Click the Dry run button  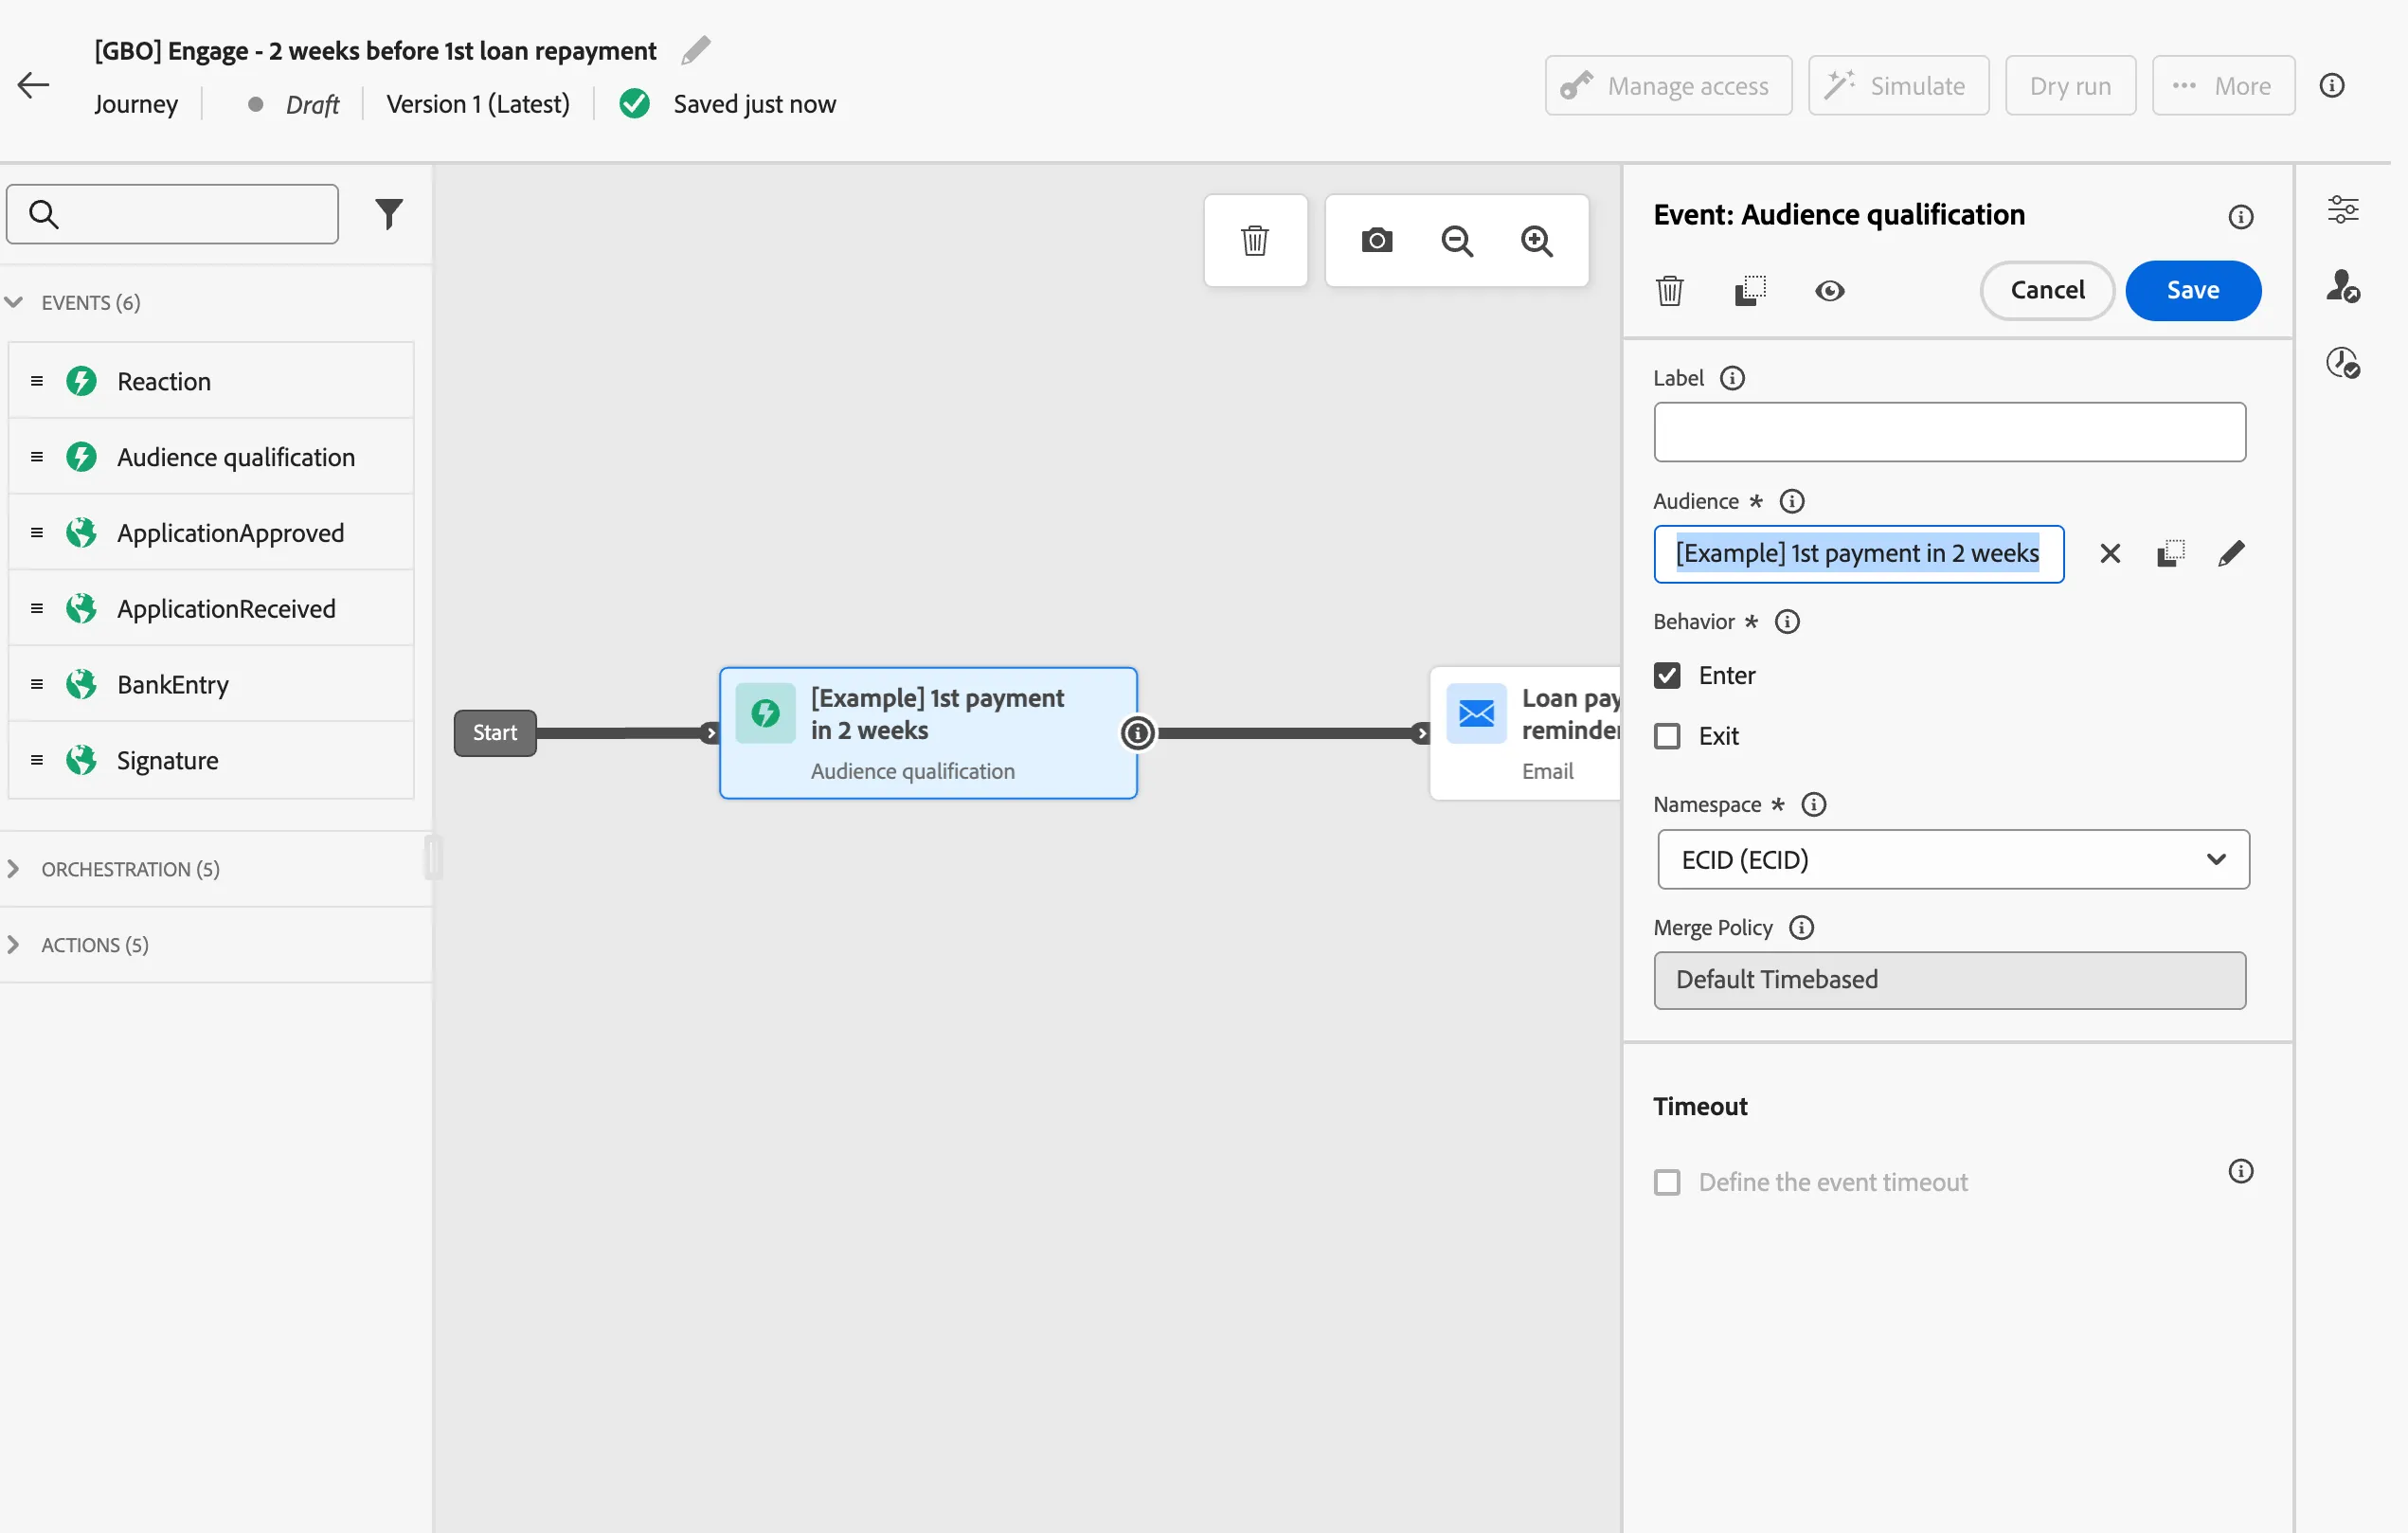point(2070,85)
